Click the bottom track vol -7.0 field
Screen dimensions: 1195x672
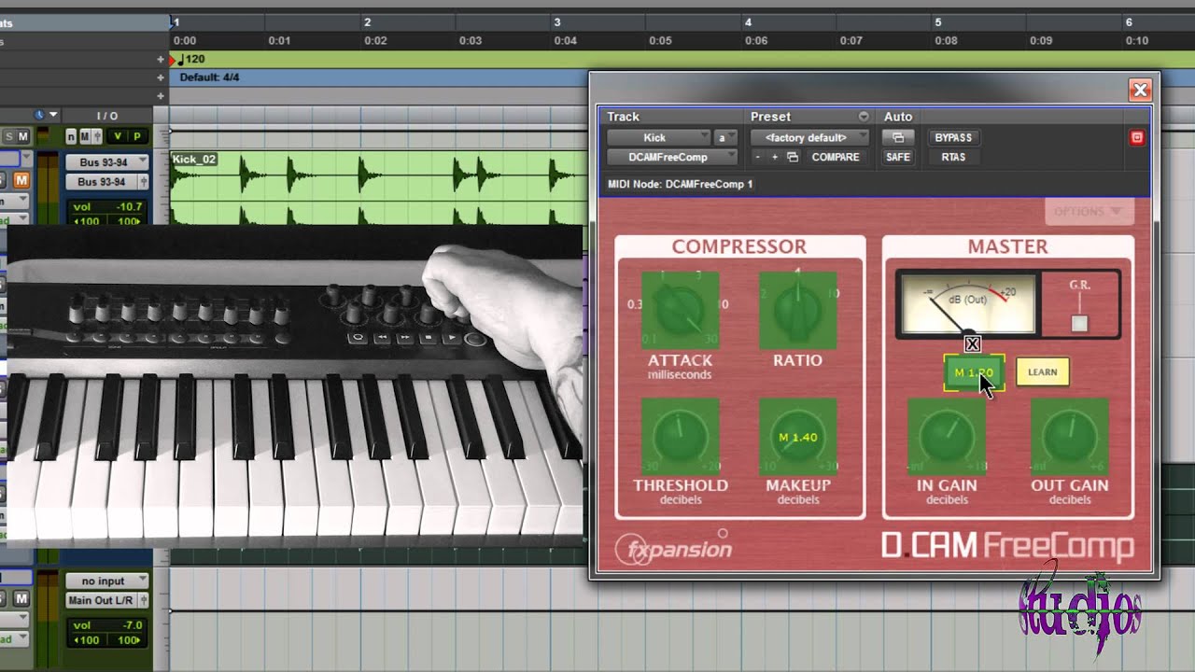[x=107, y=625]
